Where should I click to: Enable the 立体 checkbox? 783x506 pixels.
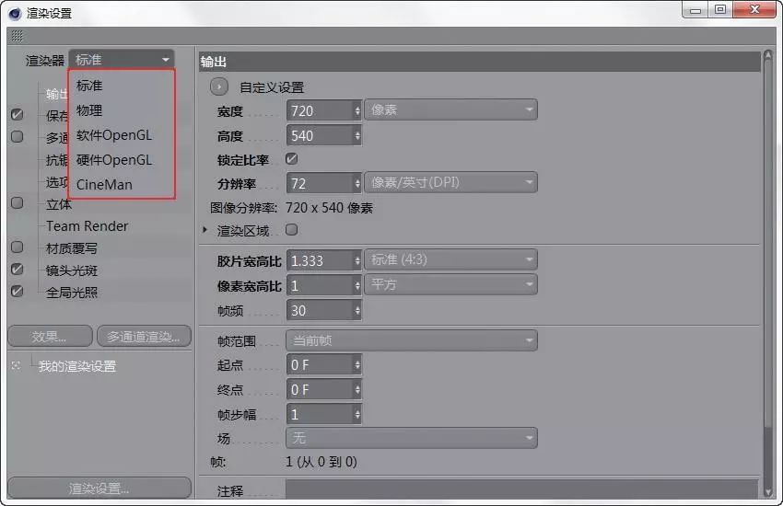click(17, 203)
